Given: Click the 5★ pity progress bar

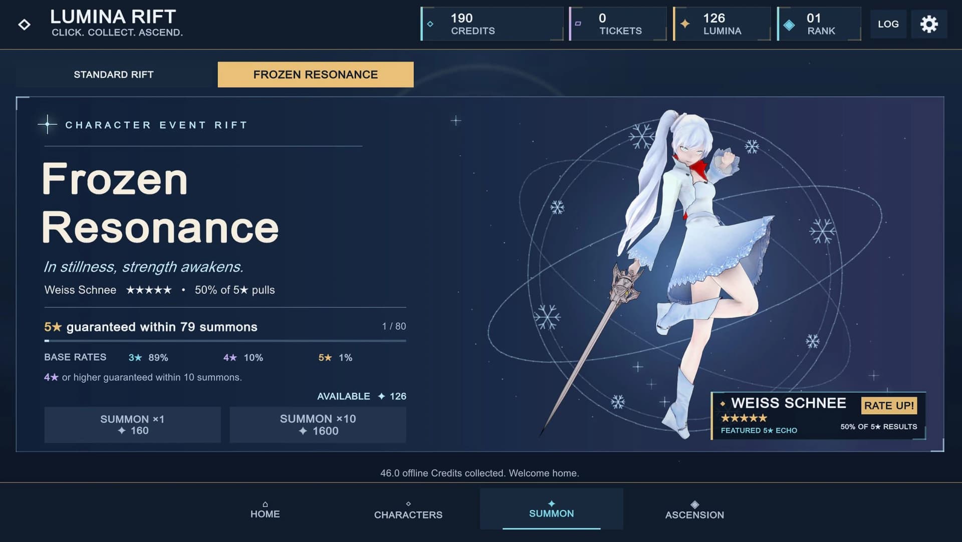Looking at the screenshot, I should [225, 341].
